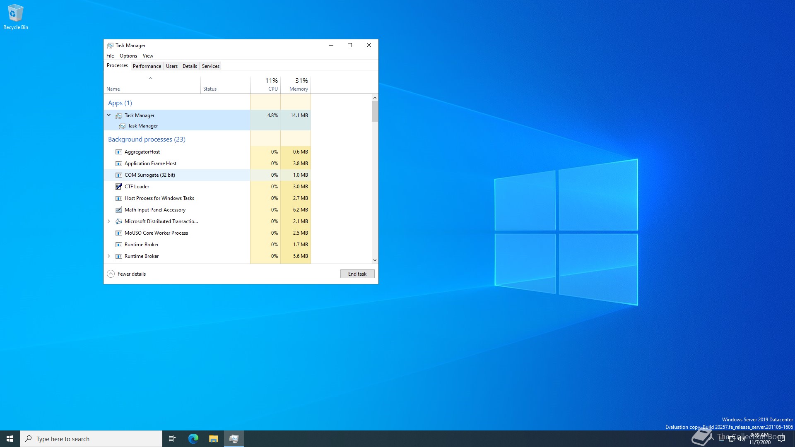Click the scrollbar up arrow
The image size is (795, 447).
[375, 98]
